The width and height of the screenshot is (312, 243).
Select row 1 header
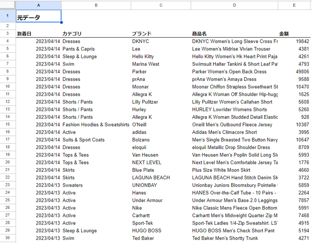[x=8, y=16]
